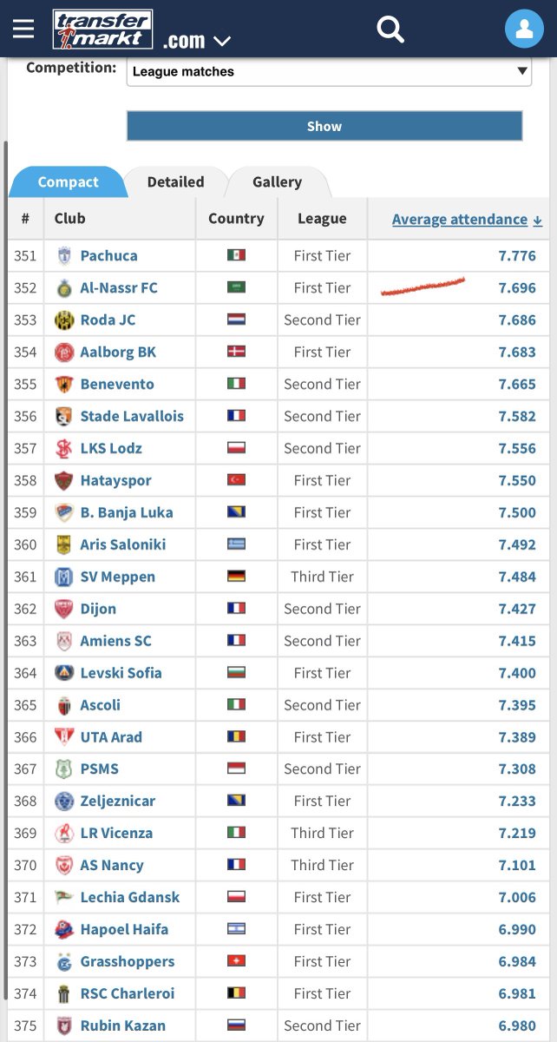Click the Show button
This screenshot has width=557, height=1042.
click(324, 126)
